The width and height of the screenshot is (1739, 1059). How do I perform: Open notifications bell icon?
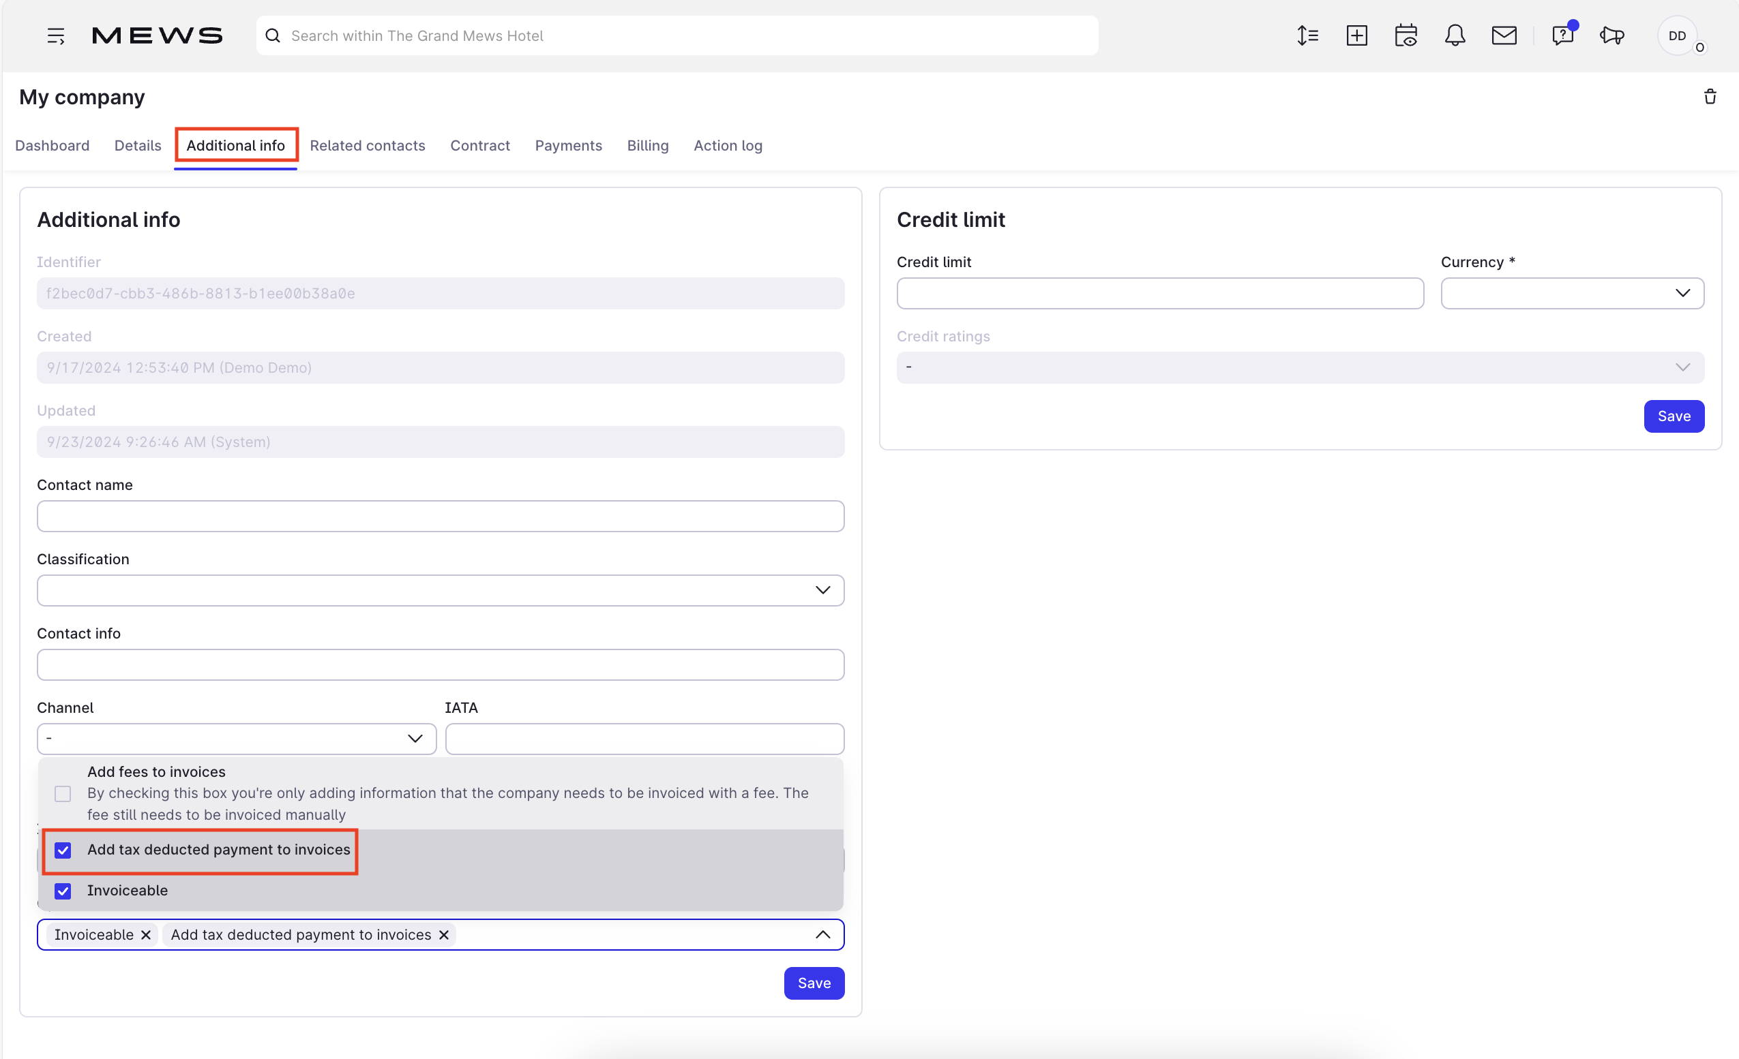(1455, 36)
